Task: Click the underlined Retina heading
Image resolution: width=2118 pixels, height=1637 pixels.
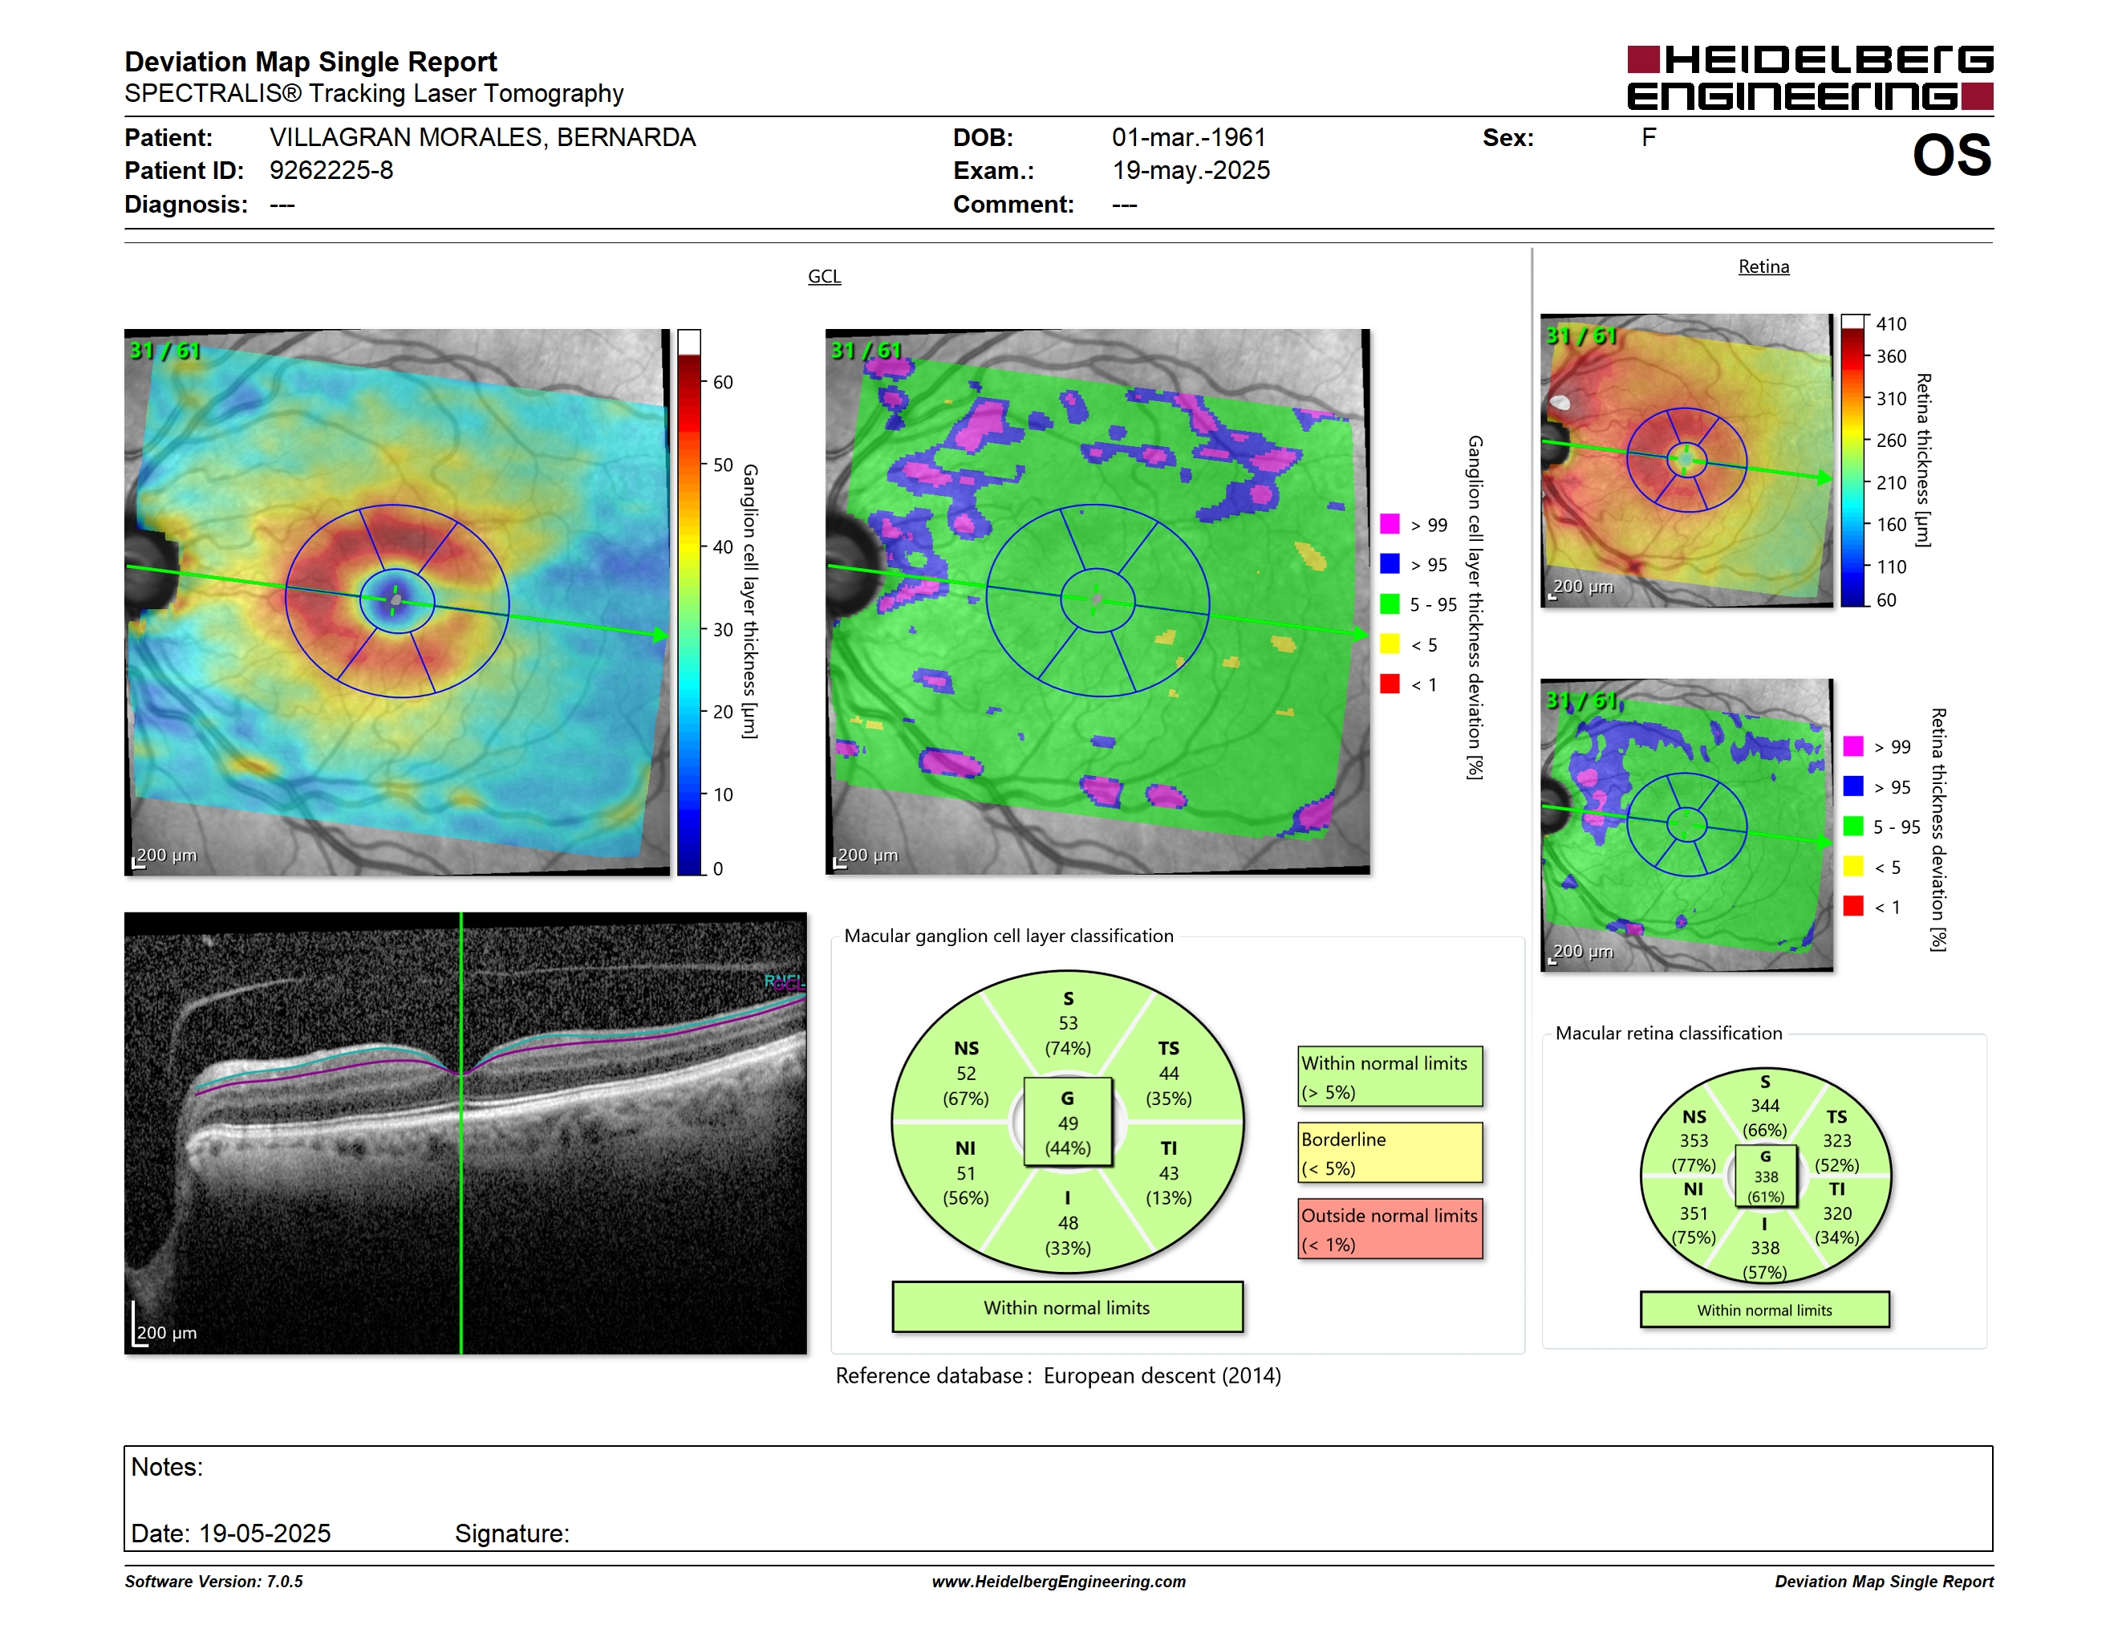Action: 1763,266
